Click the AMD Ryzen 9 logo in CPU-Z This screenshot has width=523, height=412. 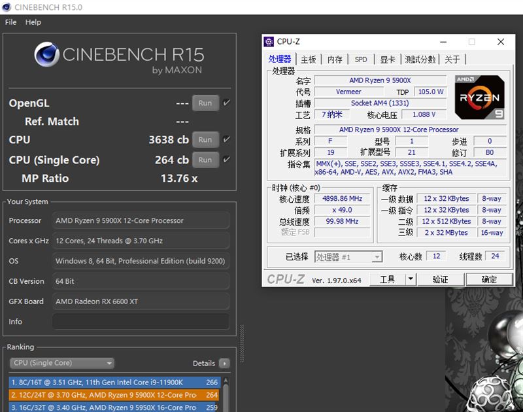pos(480,97)
